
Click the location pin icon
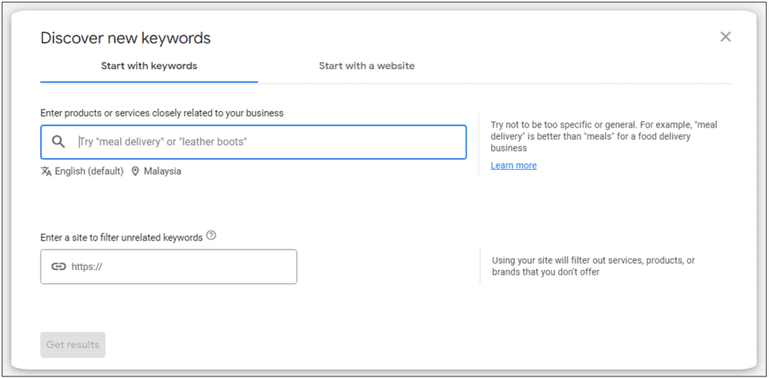pyautogui.click(x=135, y=171)
